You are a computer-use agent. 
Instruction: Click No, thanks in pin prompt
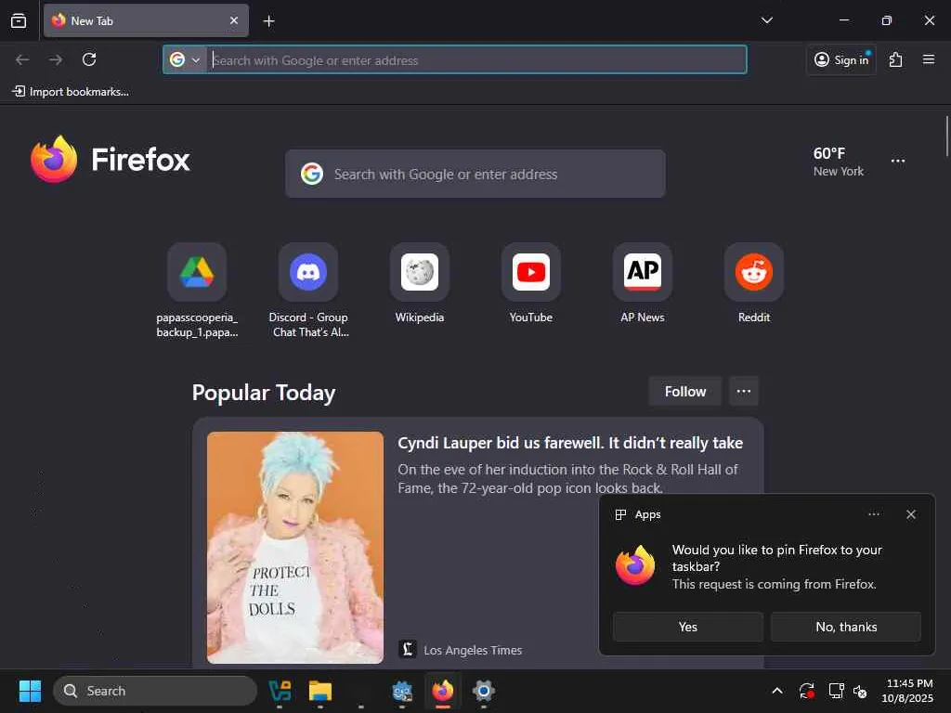tap(846, 627)
